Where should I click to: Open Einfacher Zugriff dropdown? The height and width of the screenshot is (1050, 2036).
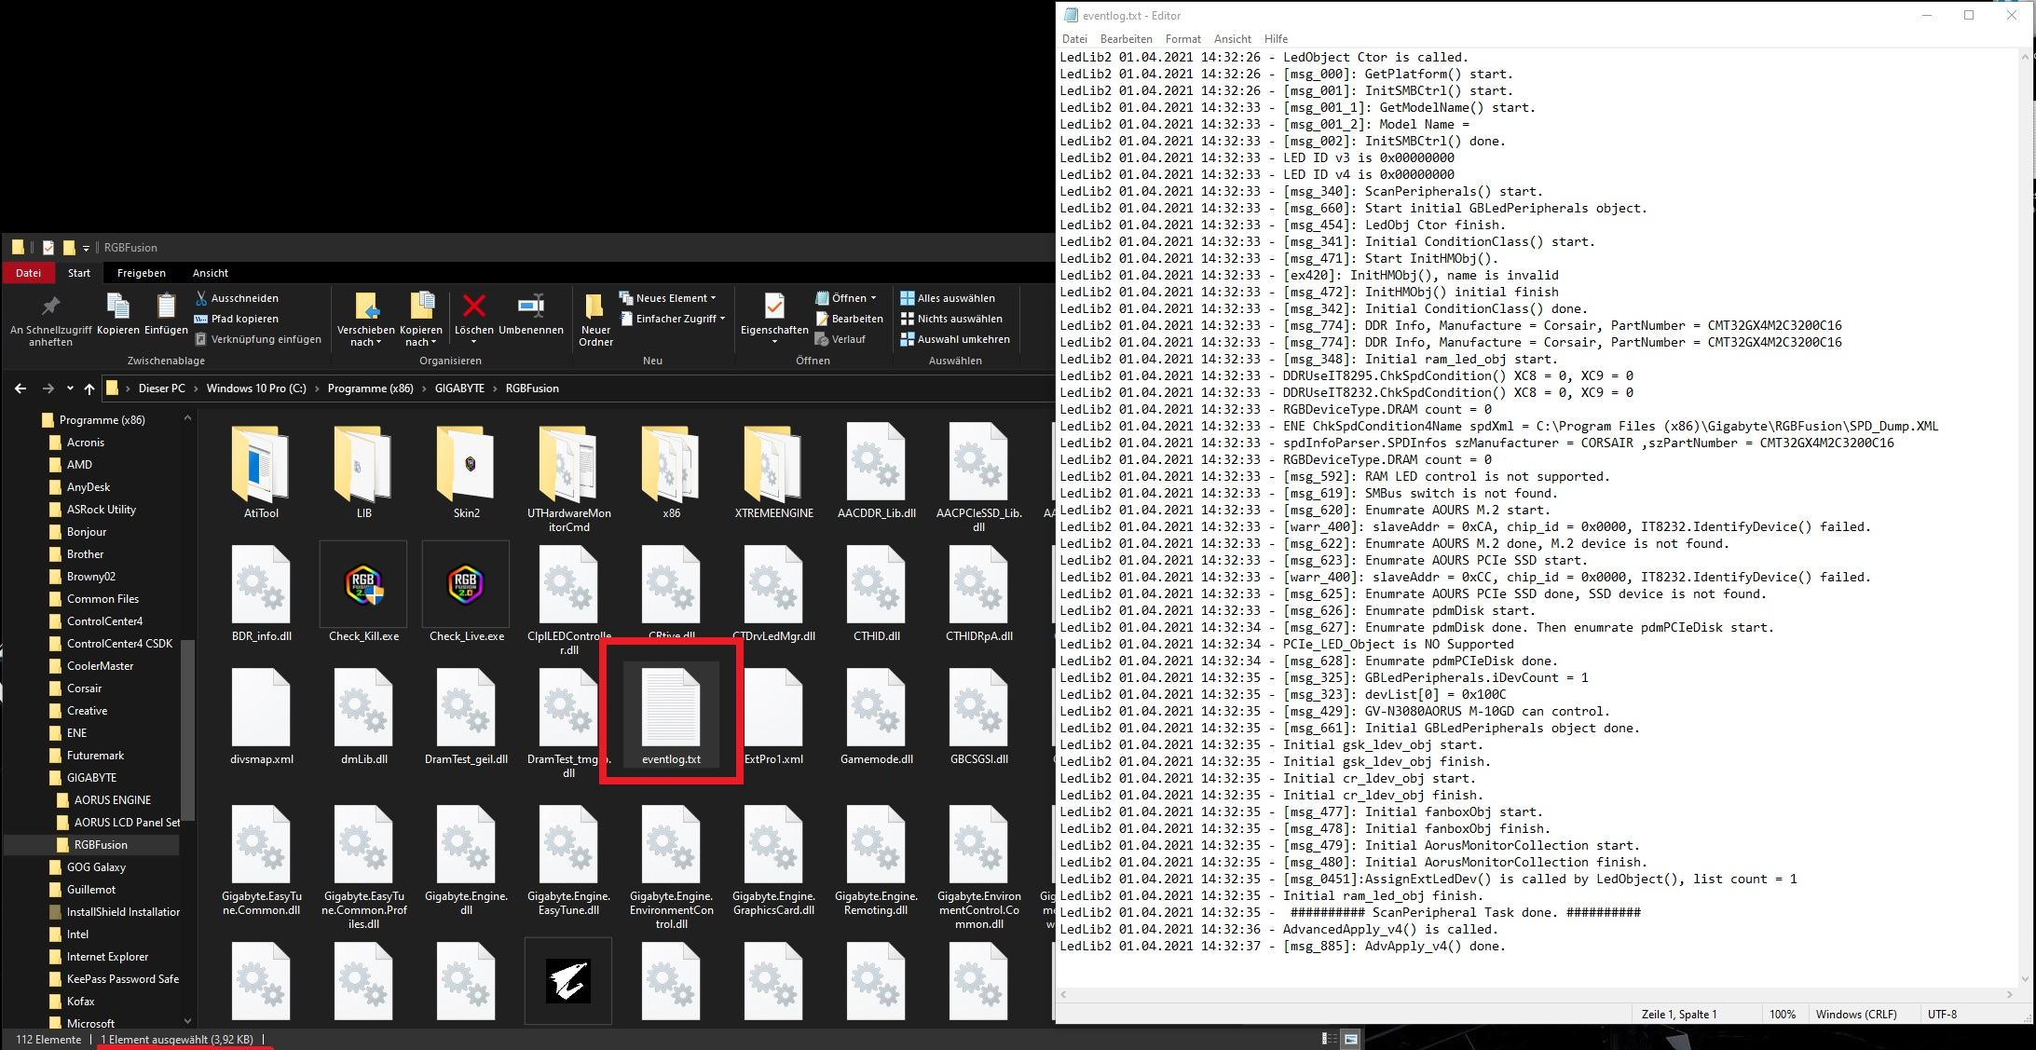[673, 319]
